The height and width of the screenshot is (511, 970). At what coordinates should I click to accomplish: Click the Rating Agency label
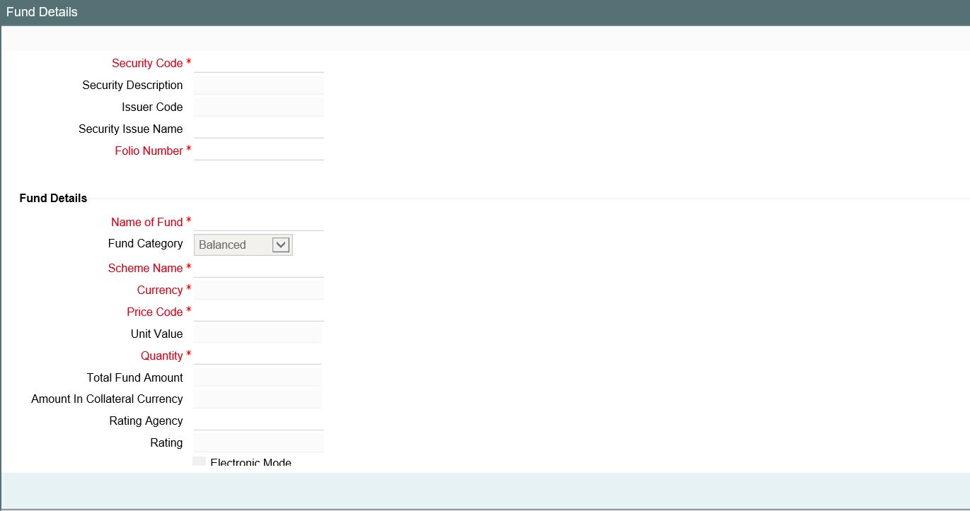click(x=146, y=421)
